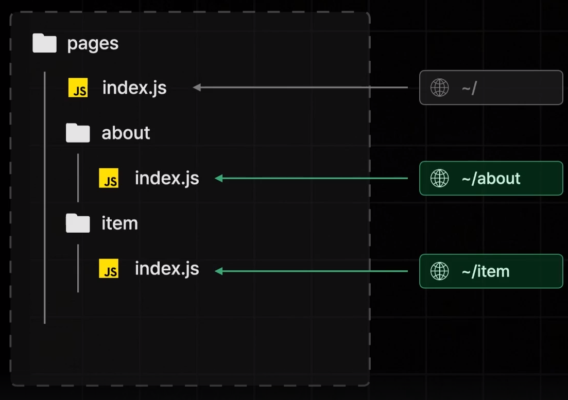The image size is (568, 400).
Task: Click the item folder icon
Action: [x=78, y=223]
